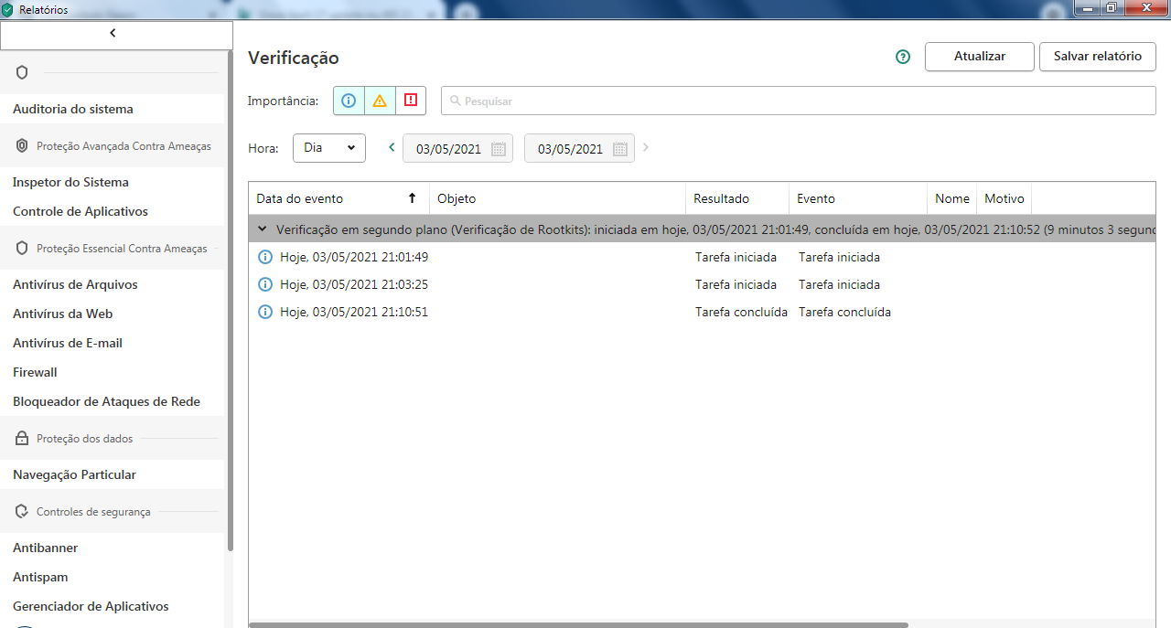Select the info icon of 21:03:25 event
1171x628 pixels.
[x=266, y=285]
